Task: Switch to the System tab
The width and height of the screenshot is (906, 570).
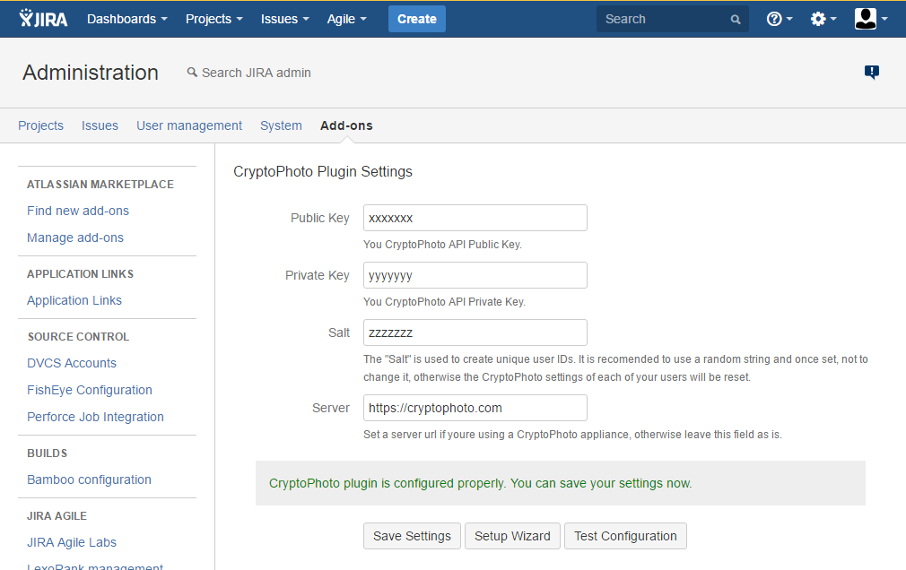Action: click(x=281, y=125)
